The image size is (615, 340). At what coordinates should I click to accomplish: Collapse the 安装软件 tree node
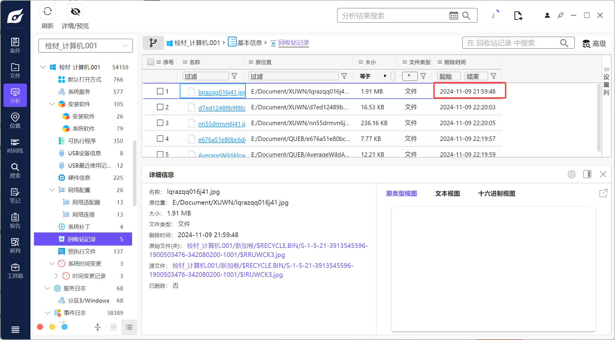pyautogui.click(x=52, y=104)
